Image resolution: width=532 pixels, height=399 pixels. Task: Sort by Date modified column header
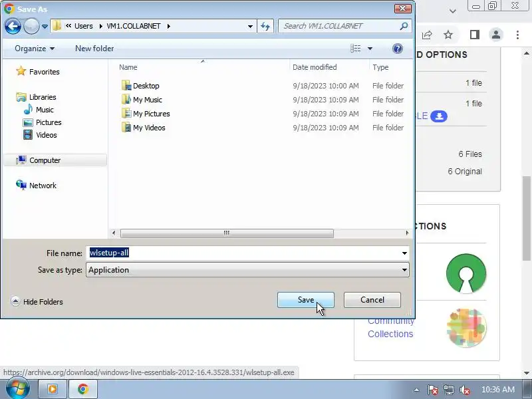point(315,67)
